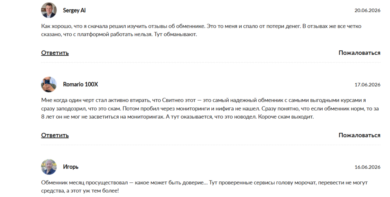This screenshot has height=197, width=390.
Task: Click Romario 100X's review text paragraph
Action: (x=210, y=109)
